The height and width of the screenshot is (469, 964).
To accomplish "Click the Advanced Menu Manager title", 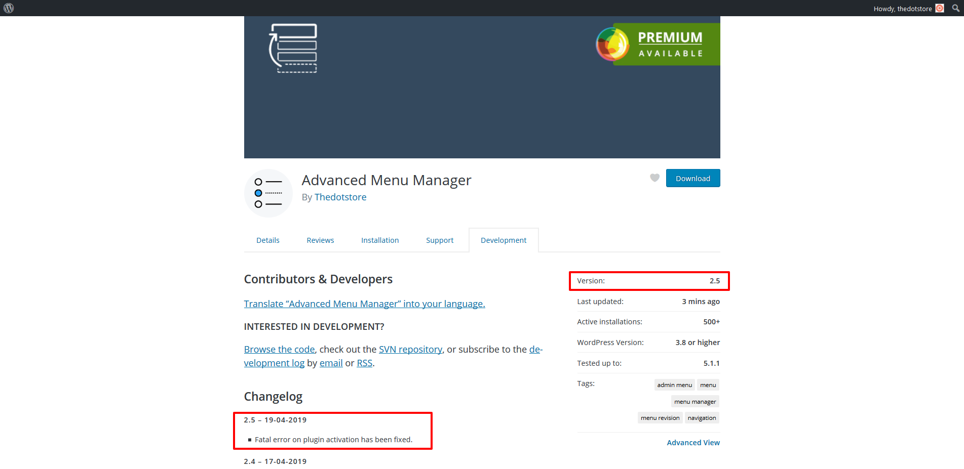I will click(387, 180).
